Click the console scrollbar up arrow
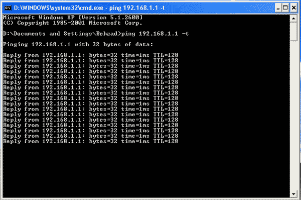 point(293,19)
